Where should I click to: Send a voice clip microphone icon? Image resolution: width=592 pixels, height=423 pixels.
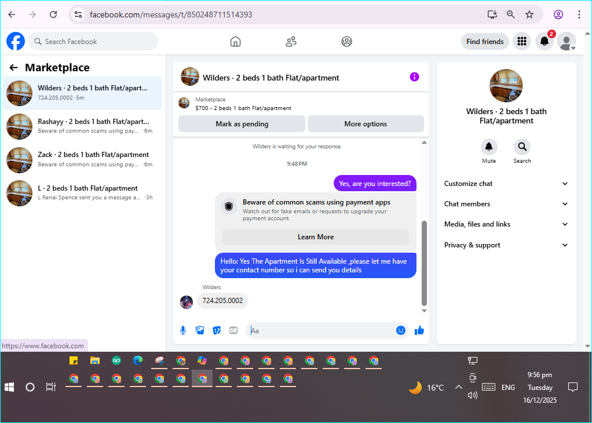tap(183, 330)
